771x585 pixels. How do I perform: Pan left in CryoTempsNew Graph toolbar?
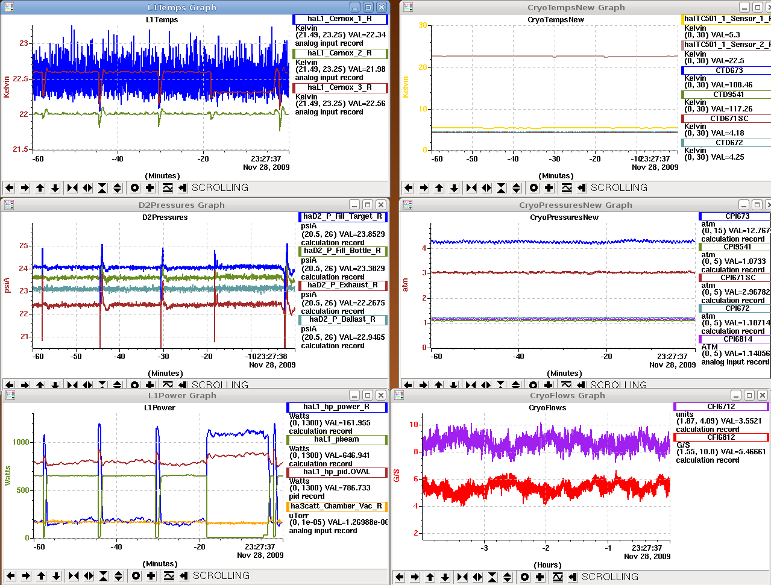point(409,188)
